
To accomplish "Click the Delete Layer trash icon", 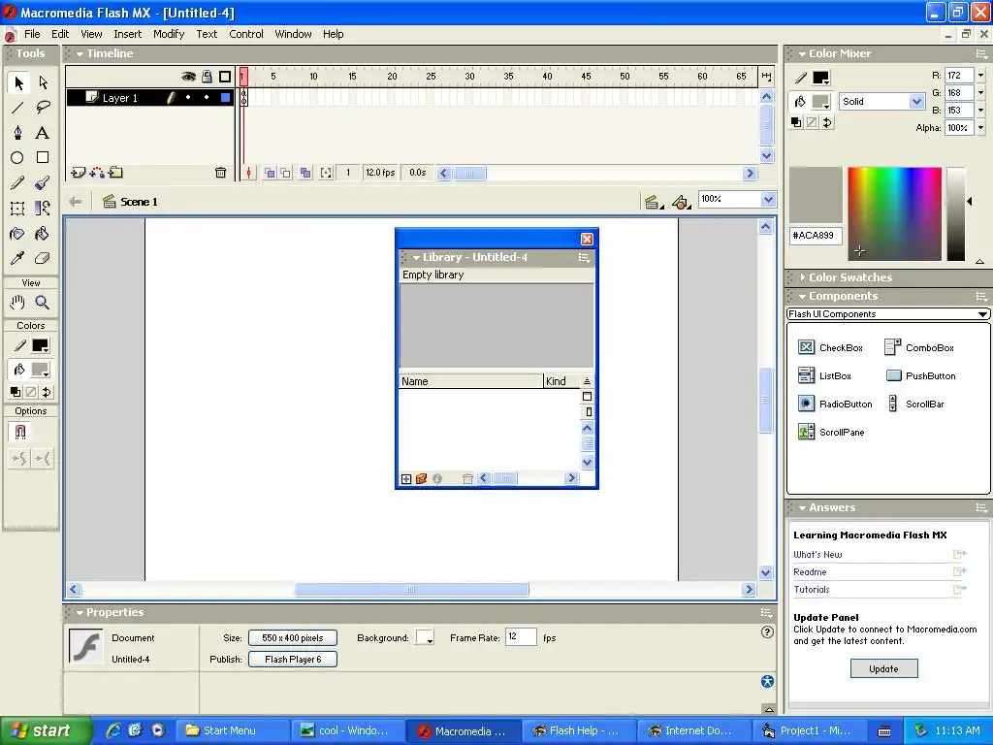I will (x=220, y=173).
